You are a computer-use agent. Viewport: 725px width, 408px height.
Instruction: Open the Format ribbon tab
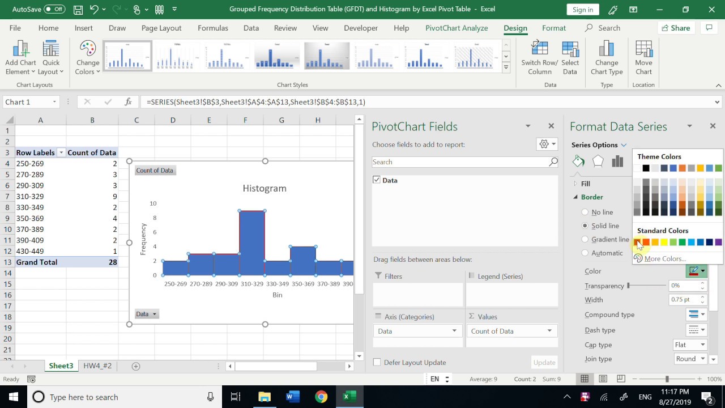554,28
